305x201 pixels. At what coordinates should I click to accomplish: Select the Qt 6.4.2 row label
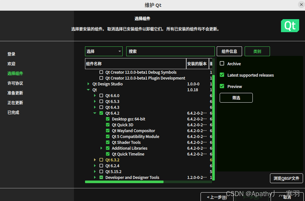tap(112, 113)
